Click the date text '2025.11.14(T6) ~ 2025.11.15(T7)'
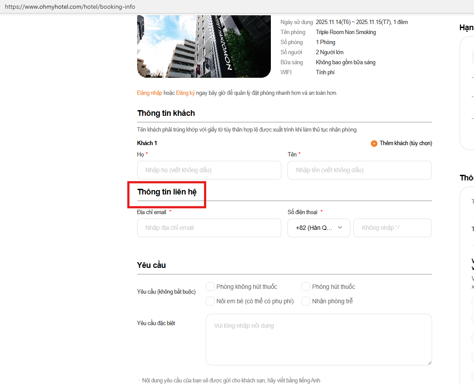 point(353,22)
